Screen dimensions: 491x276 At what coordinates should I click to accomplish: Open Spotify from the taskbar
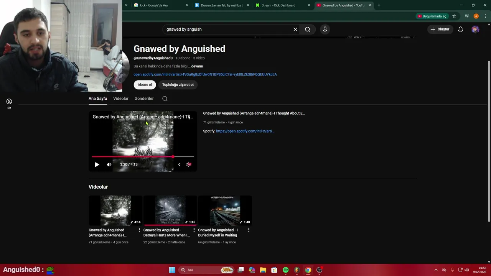point(285,270)
